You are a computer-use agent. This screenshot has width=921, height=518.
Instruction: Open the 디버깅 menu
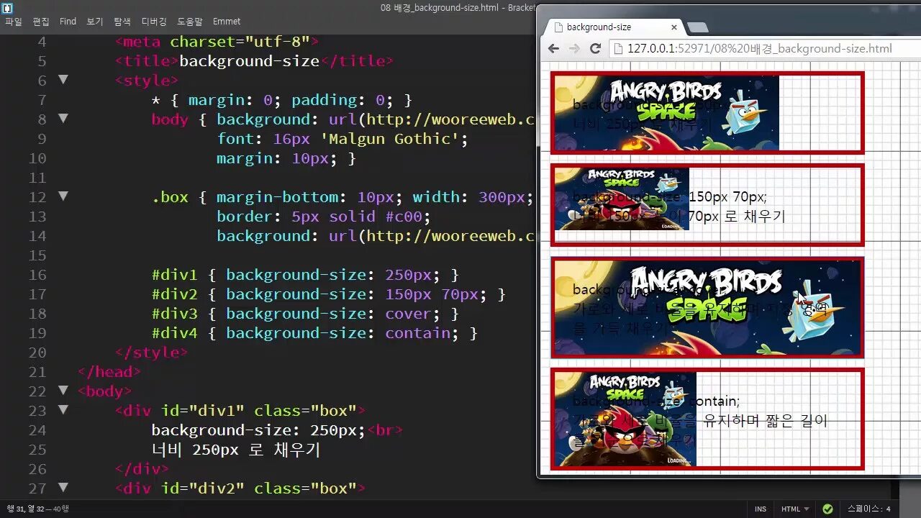tap(155, 22)
